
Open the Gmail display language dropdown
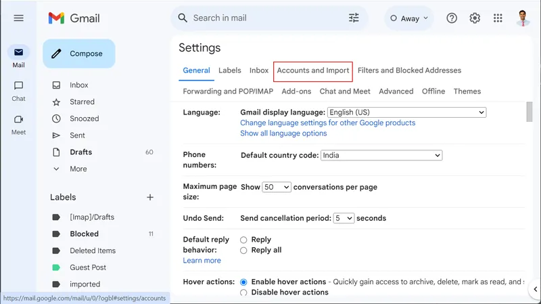tap(406, 112)
